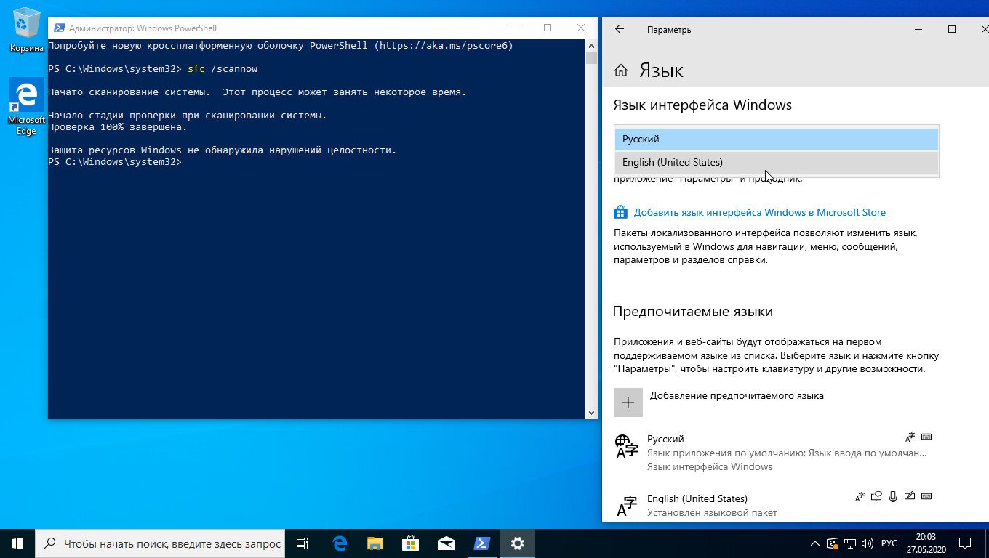Open Task View from the taskbar
Image resolution: width=989 pixels, height=558 pixels.
point(303,543)
